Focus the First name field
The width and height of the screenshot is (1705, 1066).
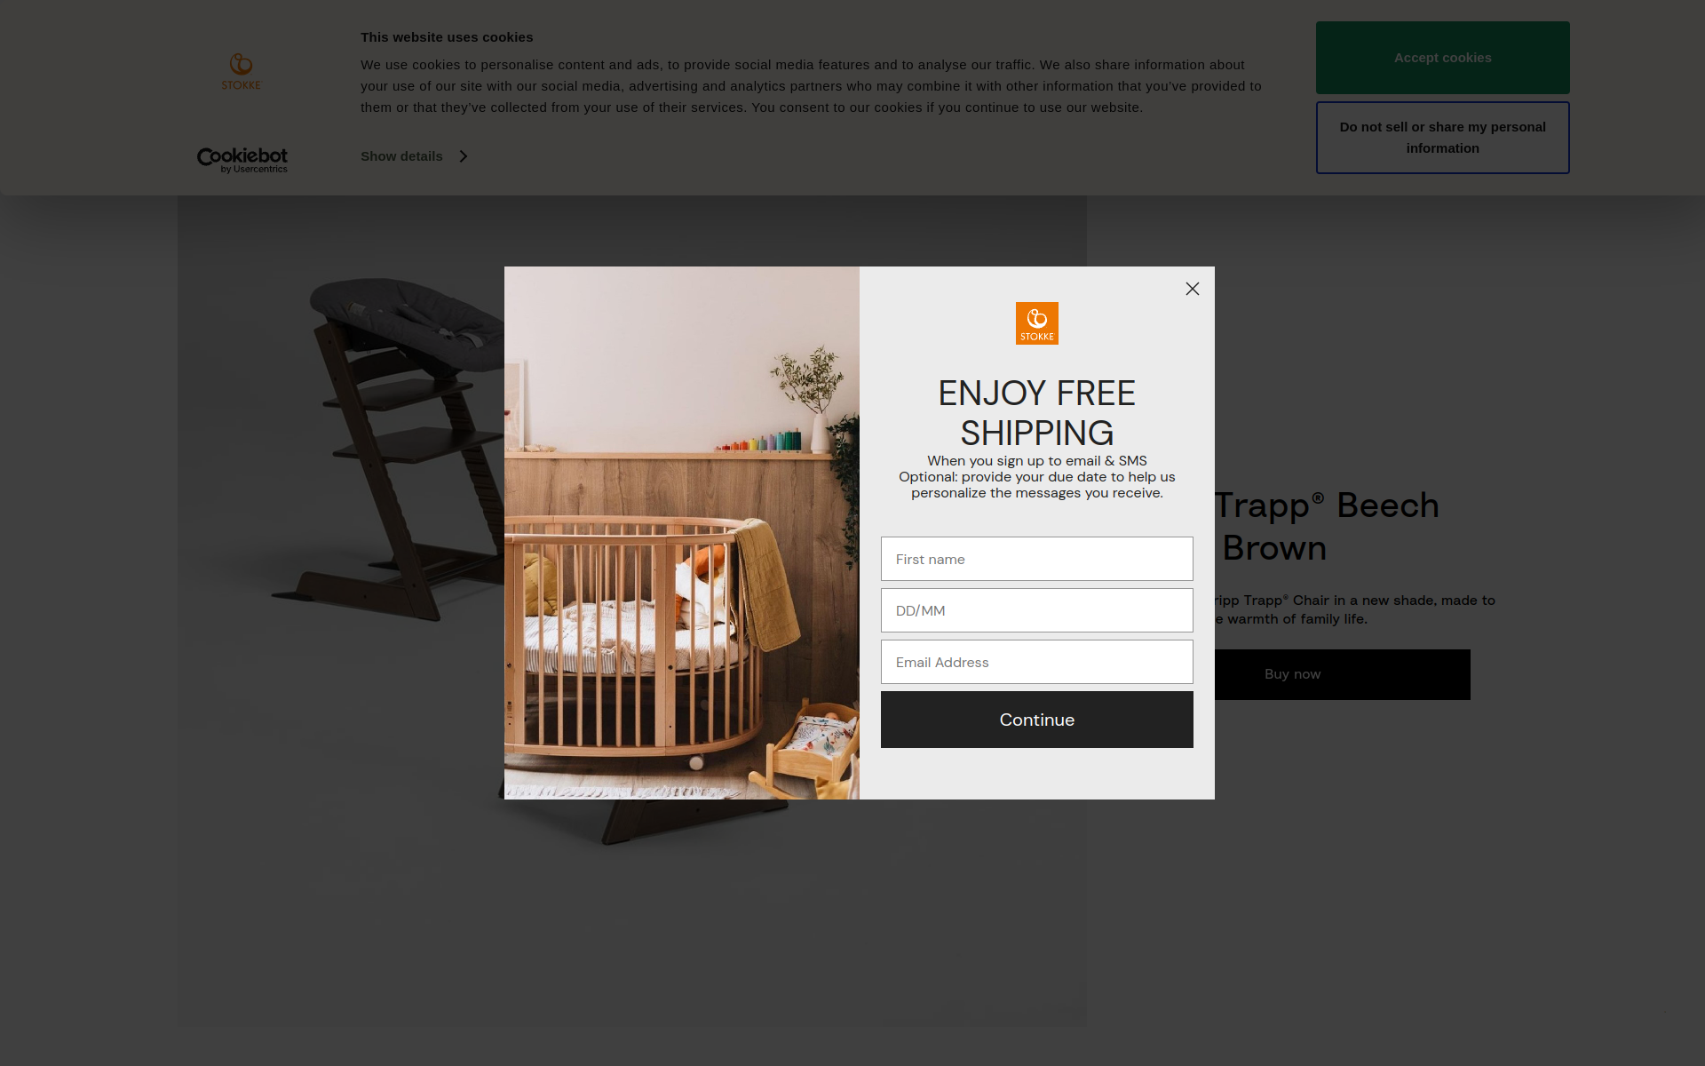1037,559
